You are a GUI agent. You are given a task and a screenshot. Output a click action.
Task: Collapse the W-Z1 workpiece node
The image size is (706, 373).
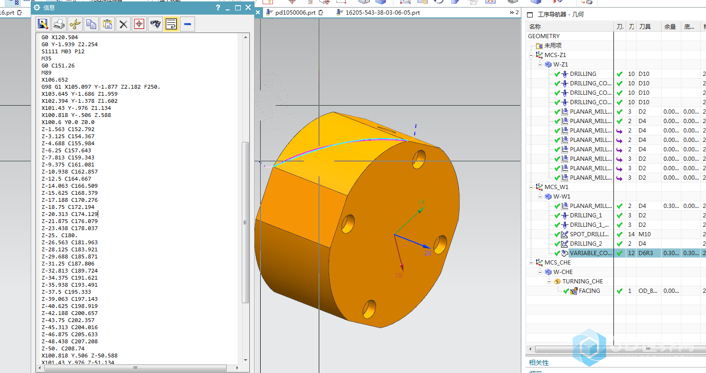pos(541,65)
